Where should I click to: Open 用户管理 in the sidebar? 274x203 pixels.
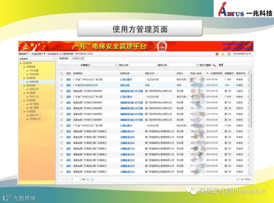(x=34, y=104)
